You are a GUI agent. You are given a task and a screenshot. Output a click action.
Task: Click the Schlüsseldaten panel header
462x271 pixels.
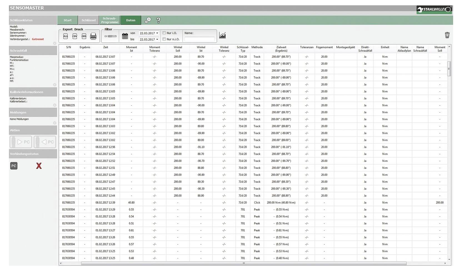pos(33,20)
